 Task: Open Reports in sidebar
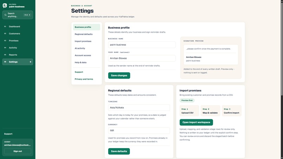tap(18, 55)
